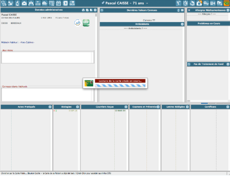Click the orange Carte Vitale icon at top right
This screenshot has height=176, width=230.
tap(226, 3)
